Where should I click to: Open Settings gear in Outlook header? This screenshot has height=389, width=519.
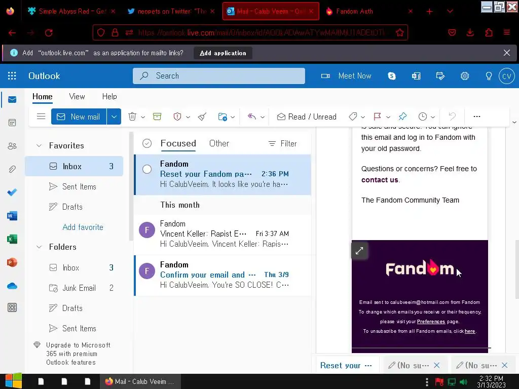[x=465, y=76]
